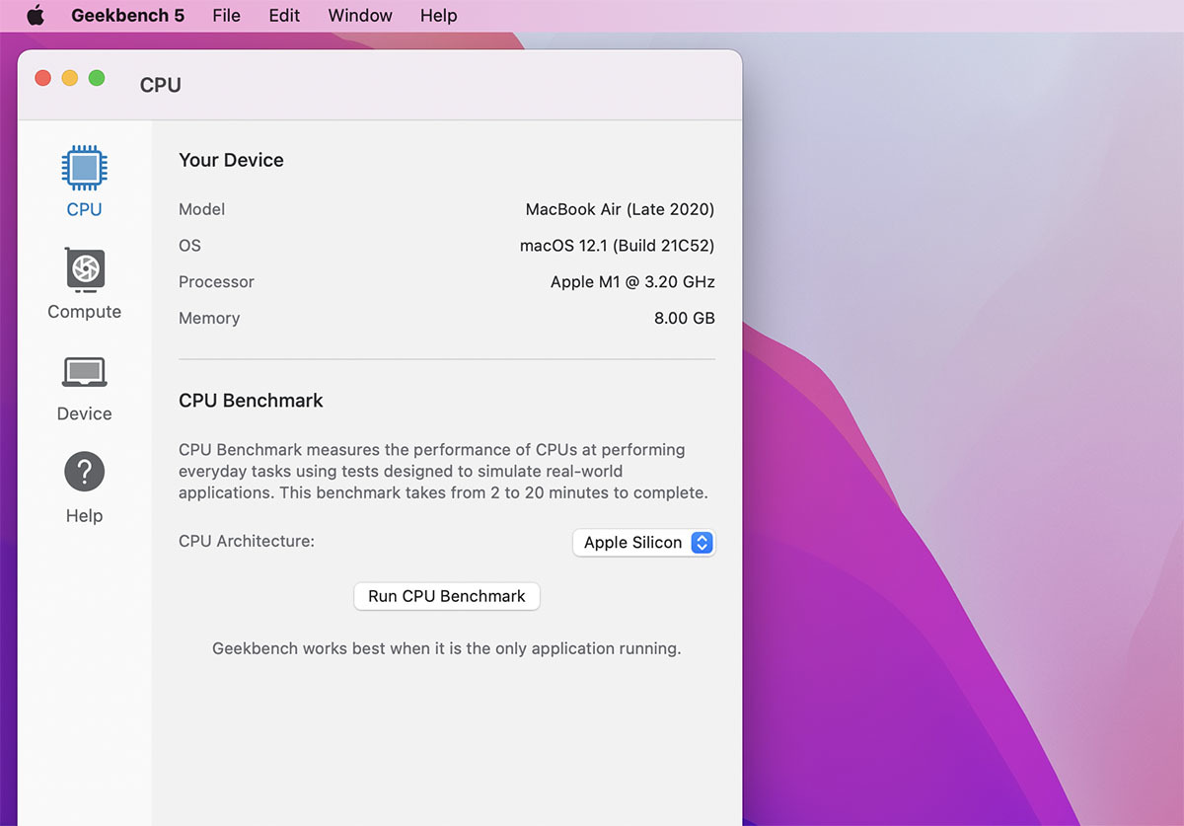Click the macOS 12.1 (Build 21C52) value
The height and width of the screenshot is (826, 1184).
617,246
